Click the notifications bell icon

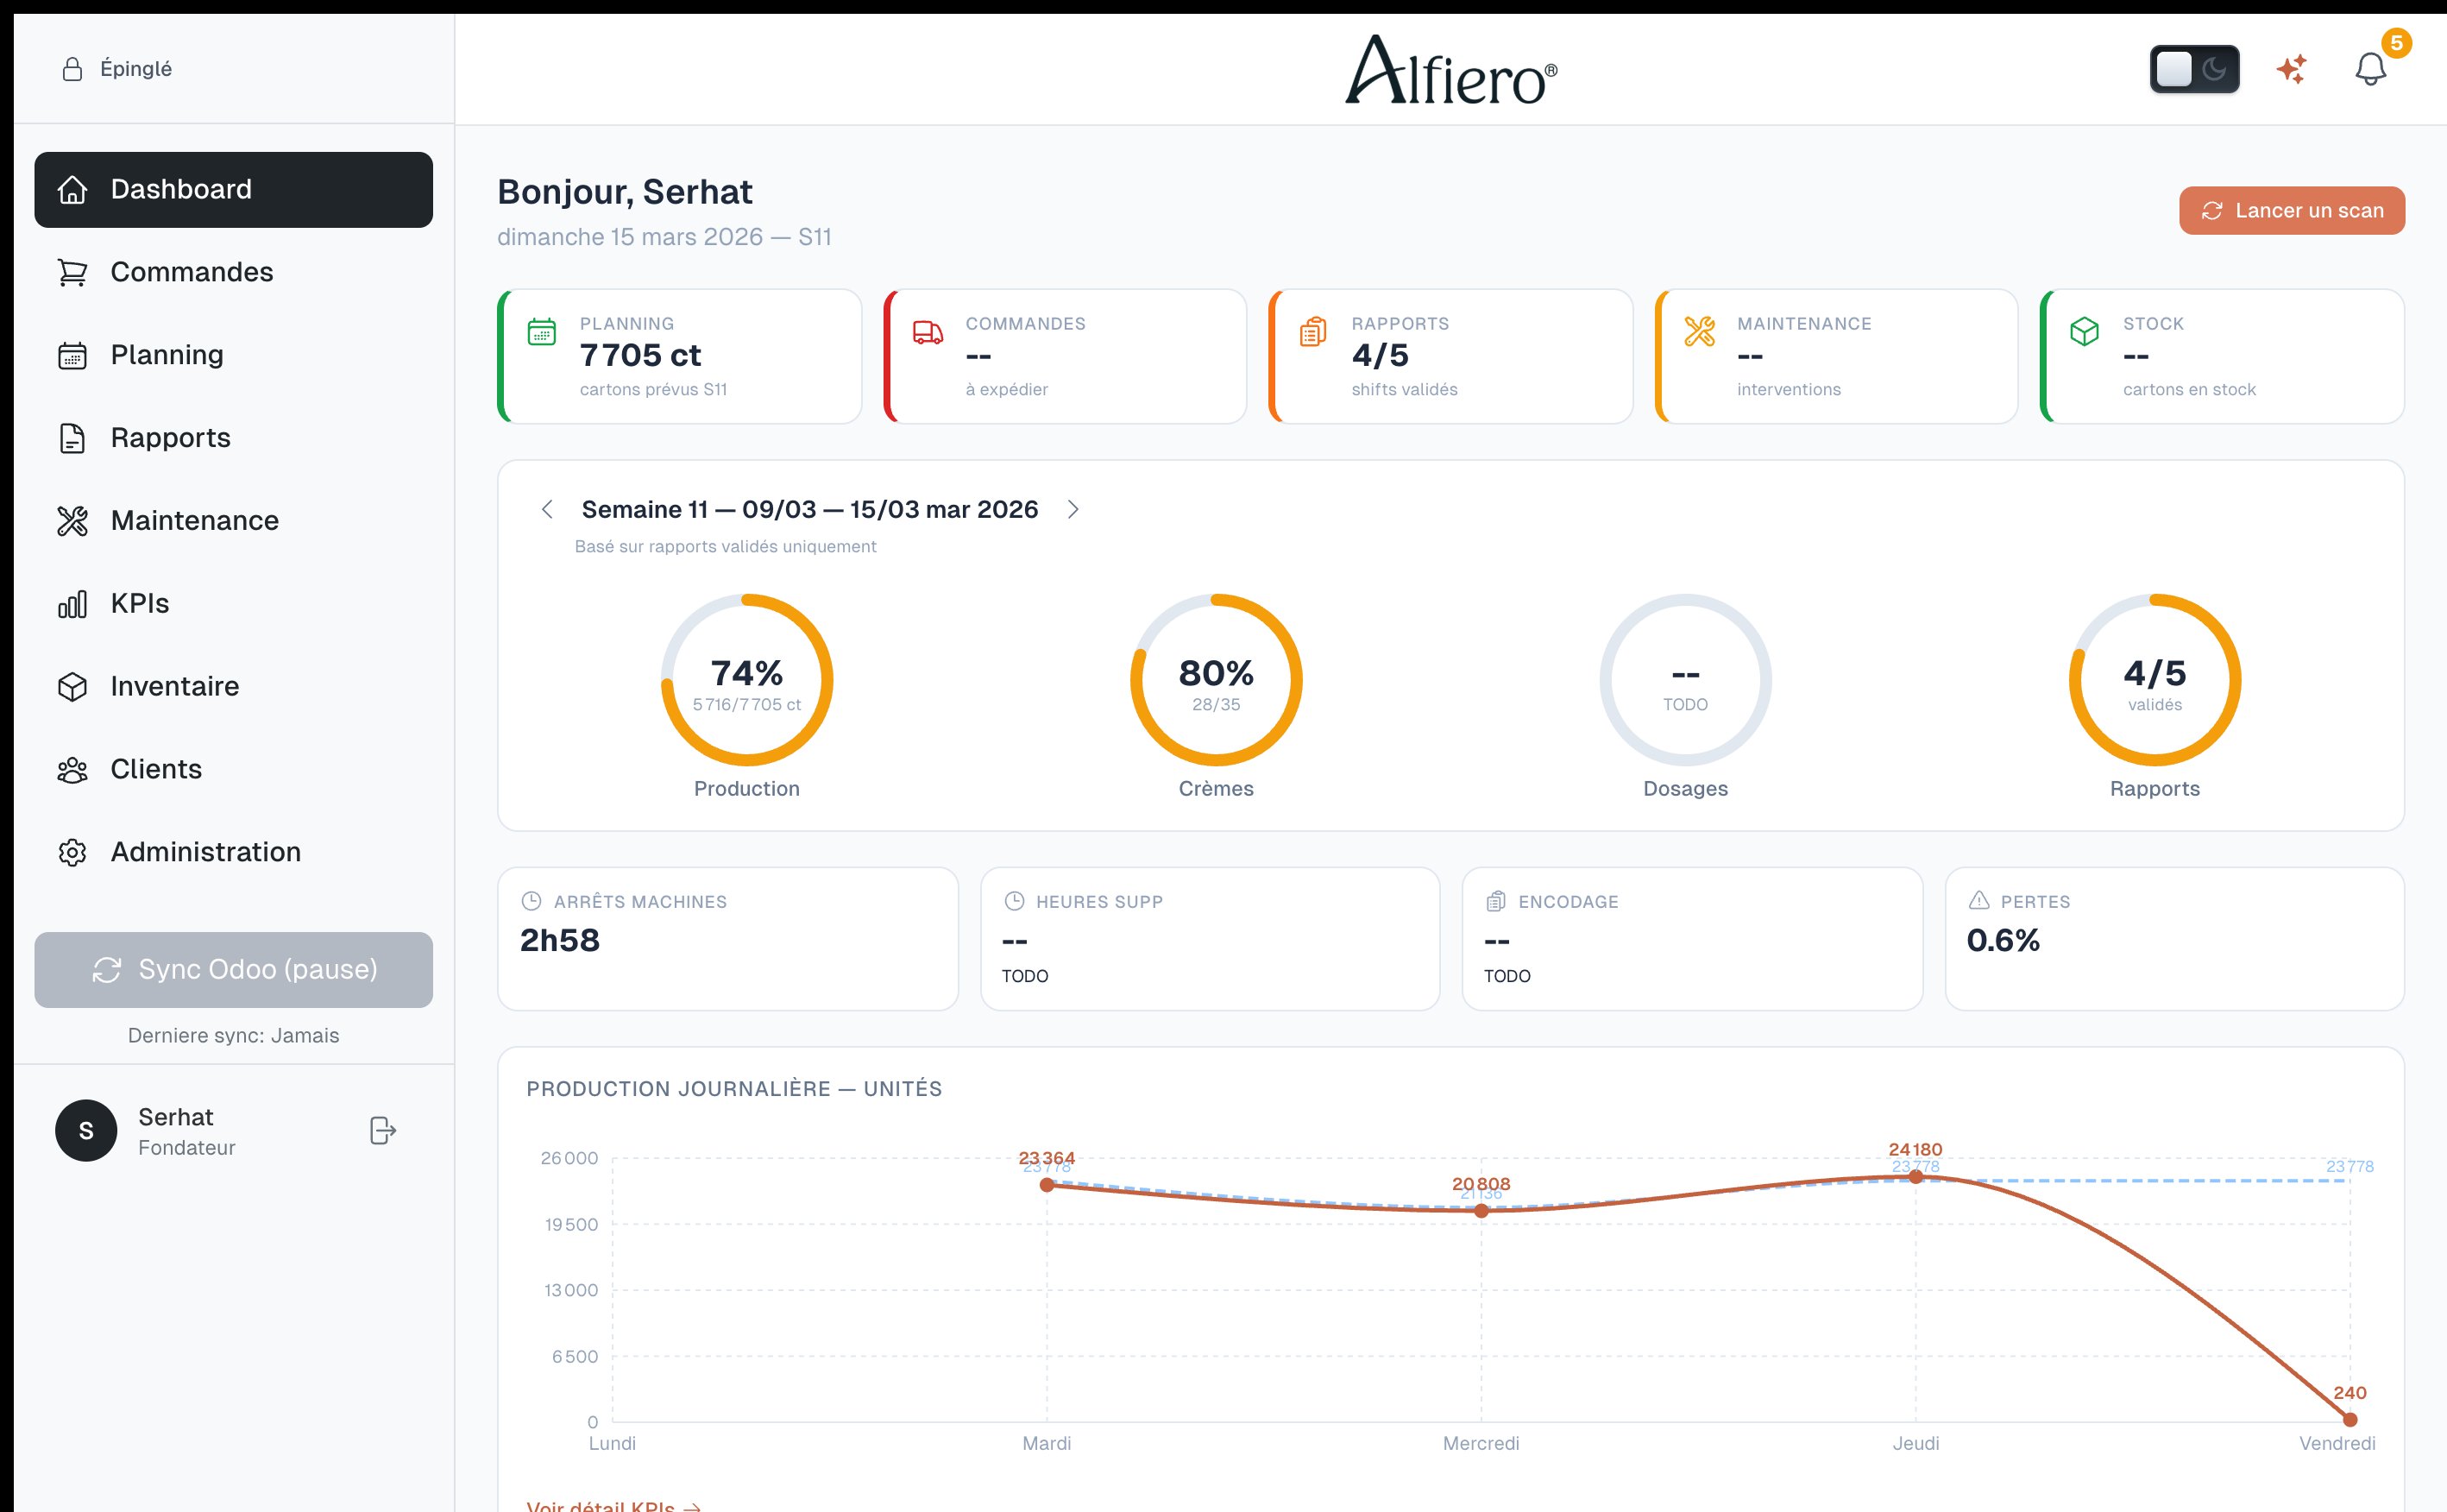[x=2370, y=70]
